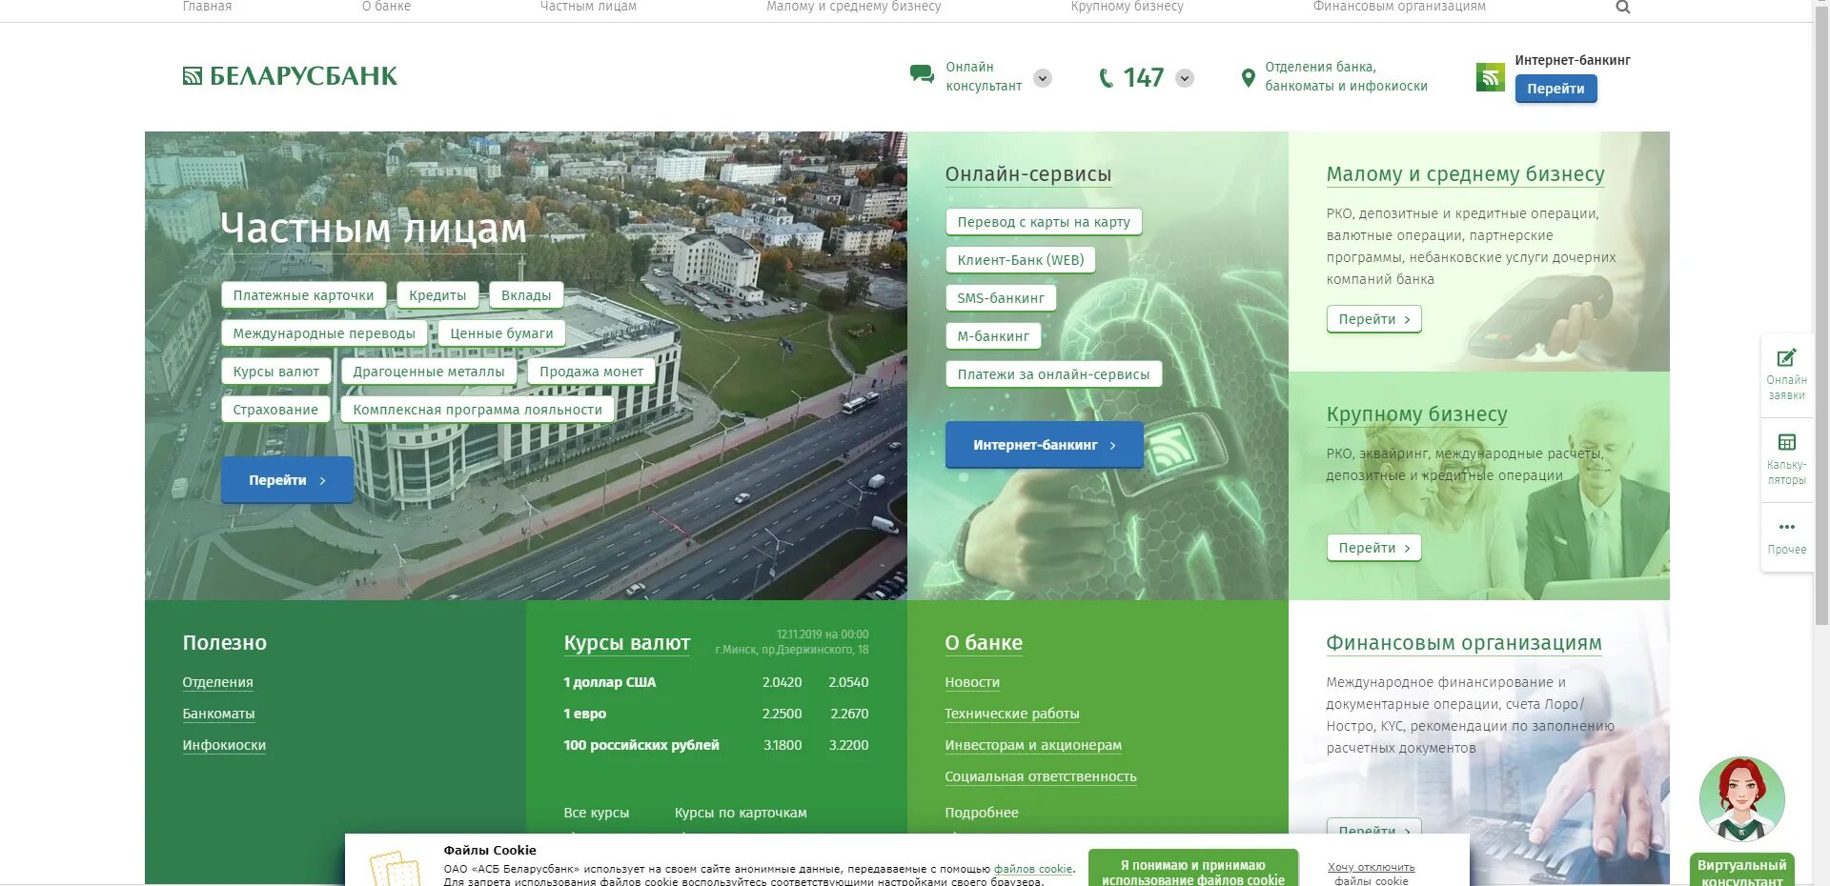Open Социальная ответственность link
The width and height of the screenshot is (1830, 886).
click(1041, 776)
